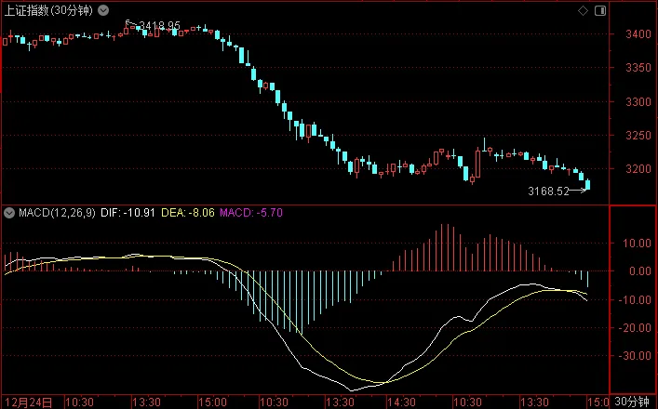The width and height of the screenshot is (658, 409).
Task: Click the 12月24日 date label on time axis
Action: 29,402
